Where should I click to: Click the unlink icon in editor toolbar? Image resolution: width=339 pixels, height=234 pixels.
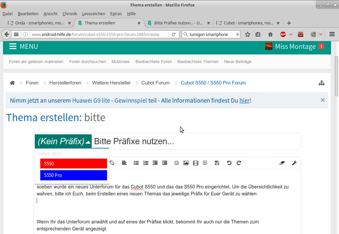click(x=112, y=163)
